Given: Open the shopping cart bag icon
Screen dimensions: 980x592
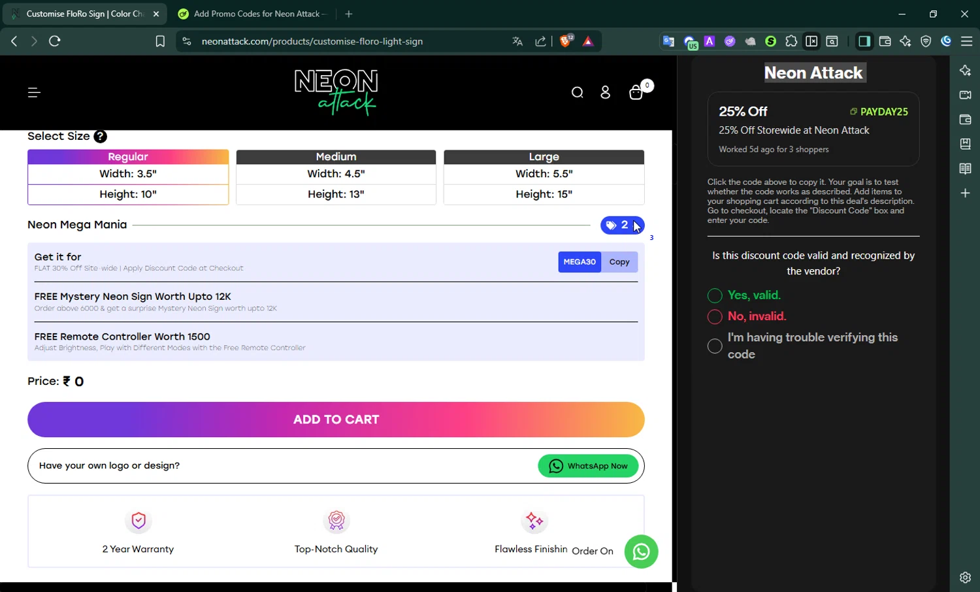Looking at the screenshot, I should pos(636,93).
